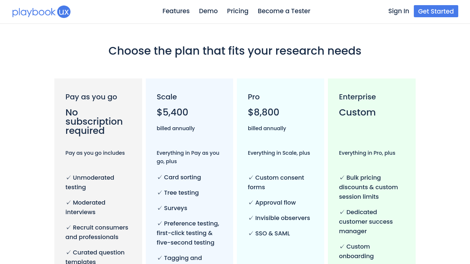470x264 pixels.
Task: Click checkmark next to Approval flow
Action: (251, 203)
